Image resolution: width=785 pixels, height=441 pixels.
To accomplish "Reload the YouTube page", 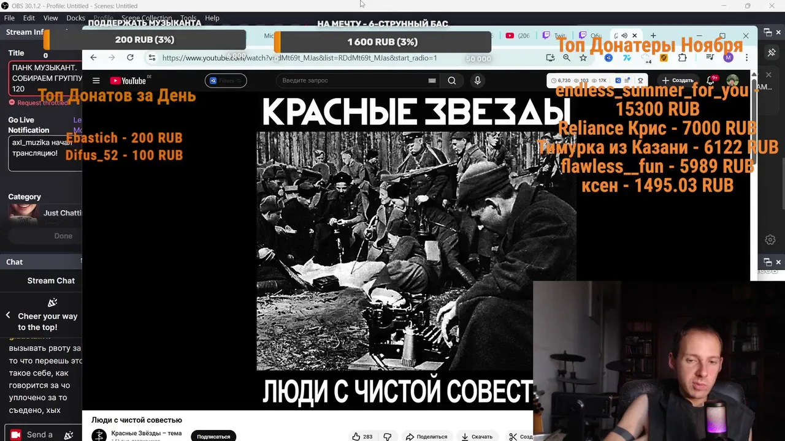I will 130,58.
